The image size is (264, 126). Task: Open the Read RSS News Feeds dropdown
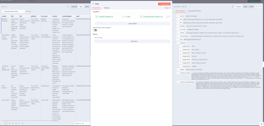13,11
